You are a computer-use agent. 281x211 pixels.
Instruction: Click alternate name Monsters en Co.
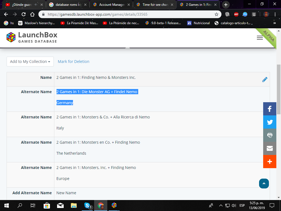98,142
